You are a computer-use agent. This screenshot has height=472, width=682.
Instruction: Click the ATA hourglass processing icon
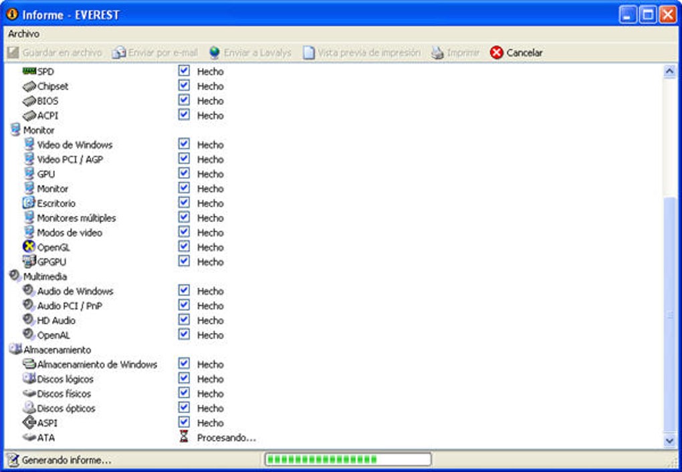tap(184, 437)
